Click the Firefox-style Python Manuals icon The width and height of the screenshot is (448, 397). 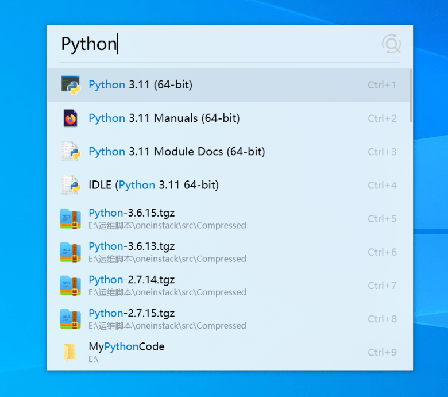tap(70, 118)
